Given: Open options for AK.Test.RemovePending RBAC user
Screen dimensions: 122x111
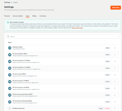Looking at the screenshot, I should pyautogui.click(x=115, y=102).
